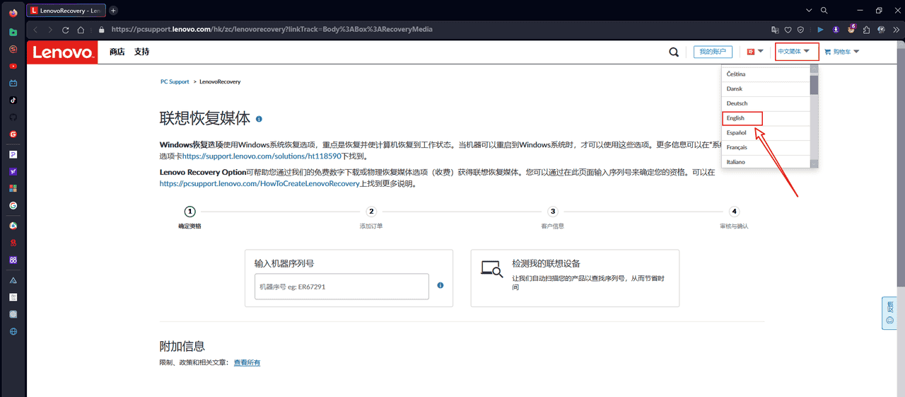Viewport: 905px width, 397px height.
Task: Click the 查看所有 link
Action: (x=247, y=362)
